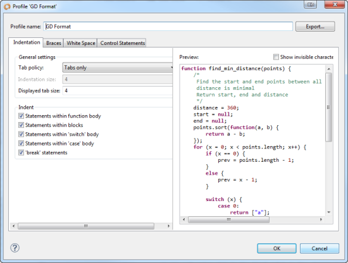Screen dimensions: 348x263
Task: Open the White Space tab
Action: click(81, 43)
